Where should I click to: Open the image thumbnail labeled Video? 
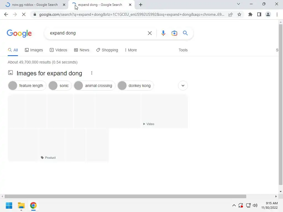(x=164, y=111)
